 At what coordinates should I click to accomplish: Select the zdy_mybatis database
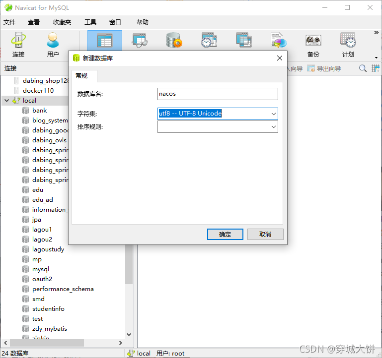(x=45, y=329)
